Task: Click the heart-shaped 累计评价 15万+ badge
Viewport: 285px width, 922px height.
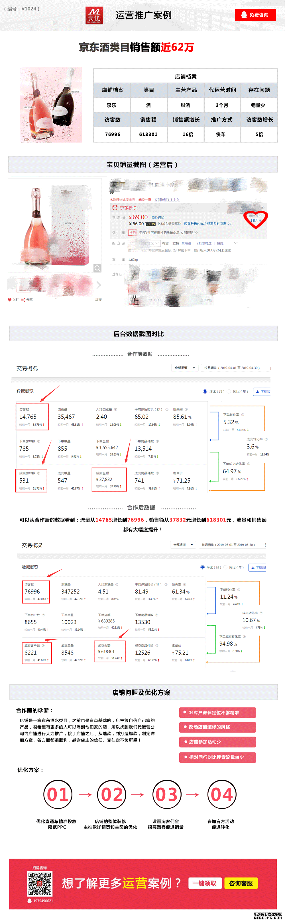Action: pyautogui.click(x=255, y=219)
